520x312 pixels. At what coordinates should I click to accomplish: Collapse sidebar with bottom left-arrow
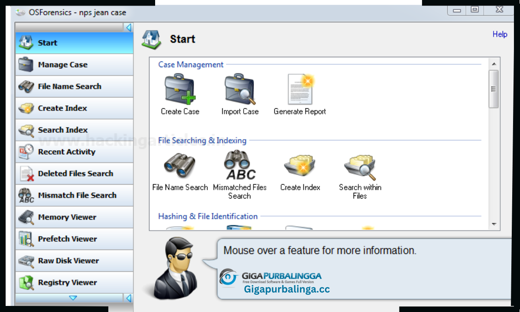pos(128,298)
